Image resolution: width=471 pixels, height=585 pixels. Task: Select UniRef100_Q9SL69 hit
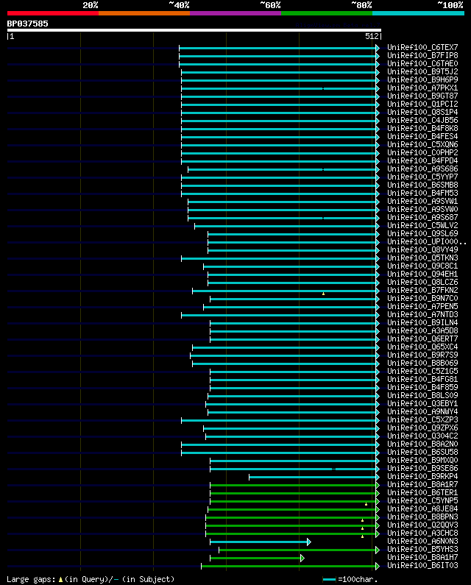tap(422, 233)
